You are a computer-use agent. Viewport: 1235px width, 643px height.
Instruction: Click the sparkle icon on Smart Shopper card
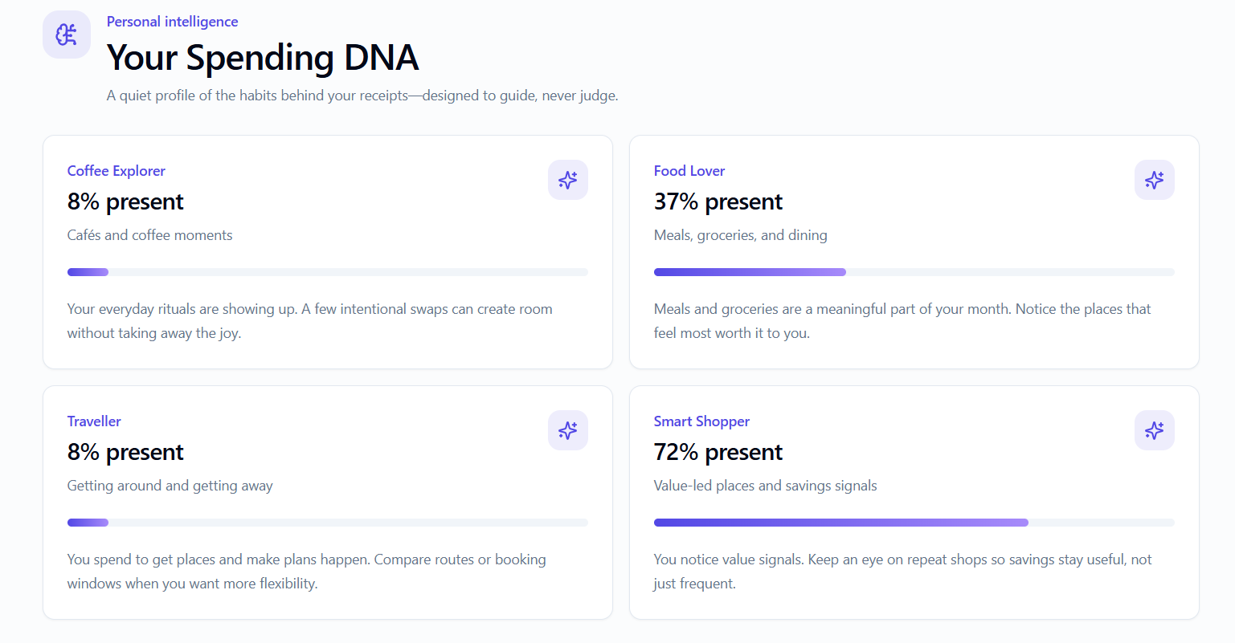click(1155, 430)
